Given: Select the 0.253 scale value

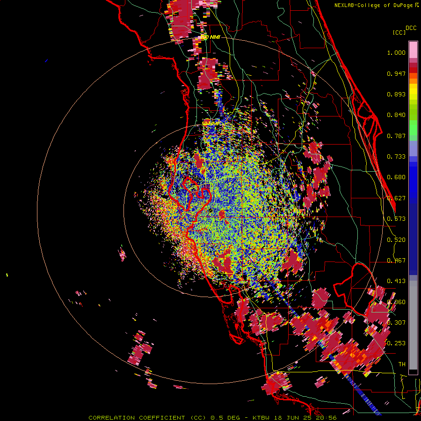Looking at the screenshot, I should click(x=396, y=343).
